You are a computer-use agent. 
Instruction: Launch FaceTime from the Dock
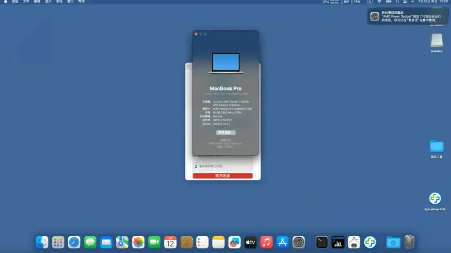tap(154, 242)
